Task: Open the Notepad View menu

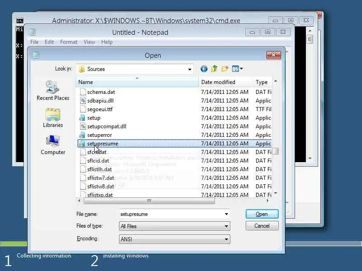Action: (x=89, y=42)
